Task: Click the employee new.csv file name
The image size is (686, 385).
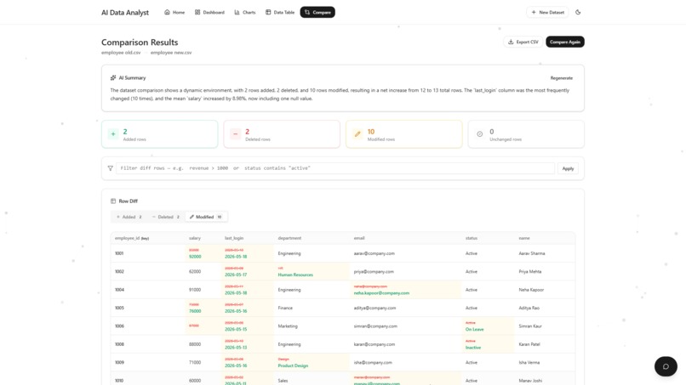Action: 171,53
